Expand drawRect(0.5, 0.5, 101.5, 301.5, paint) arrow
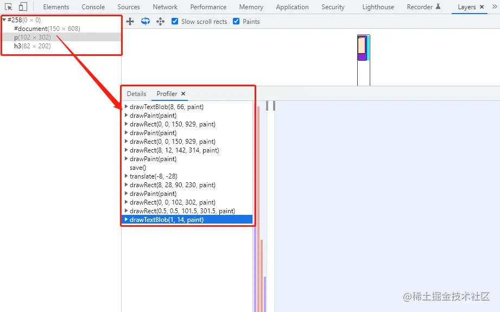Screen dimensions: 500x312 (126, 211)
